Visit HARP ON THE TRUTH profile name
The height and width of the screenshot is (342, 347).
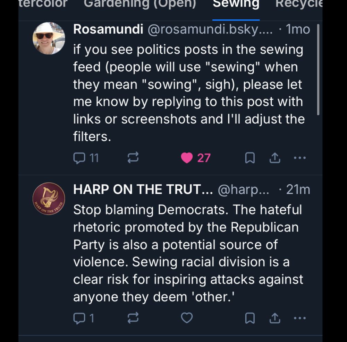coord(142,189)
